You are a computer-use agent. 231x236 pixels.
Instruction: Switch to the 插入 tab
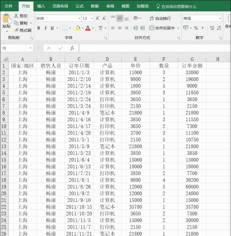(41, 6)
